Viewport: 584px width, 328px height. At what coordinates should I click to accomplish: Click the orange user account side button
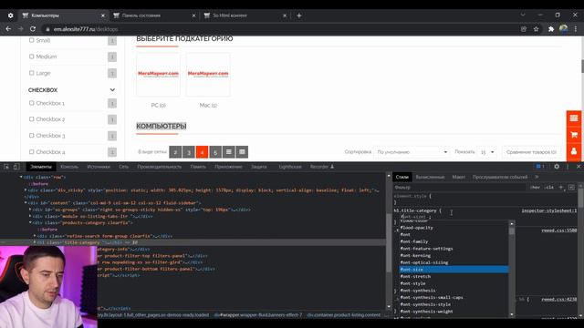tap(574, 152)
